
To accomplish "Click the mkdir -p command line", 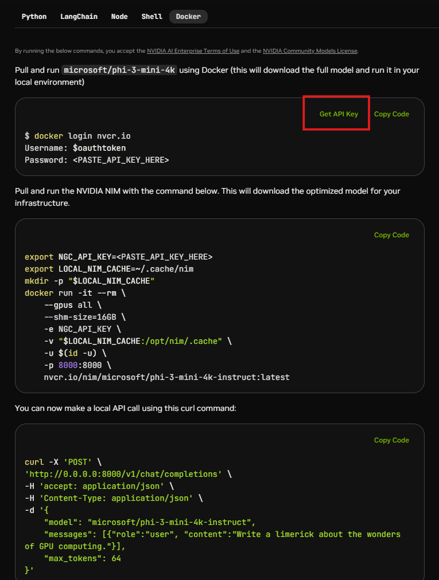I will pos(90,281).
